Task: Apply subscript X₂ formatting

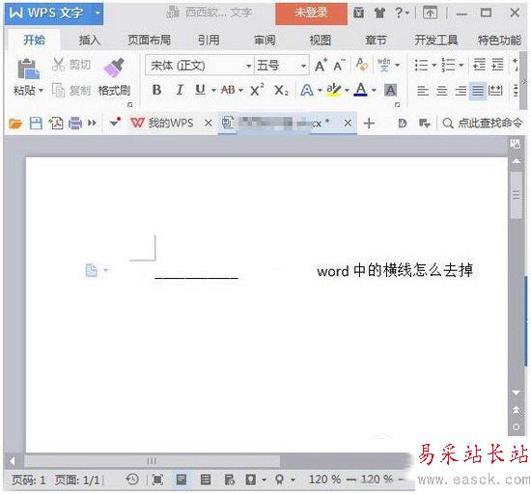Action: point(281,90)
